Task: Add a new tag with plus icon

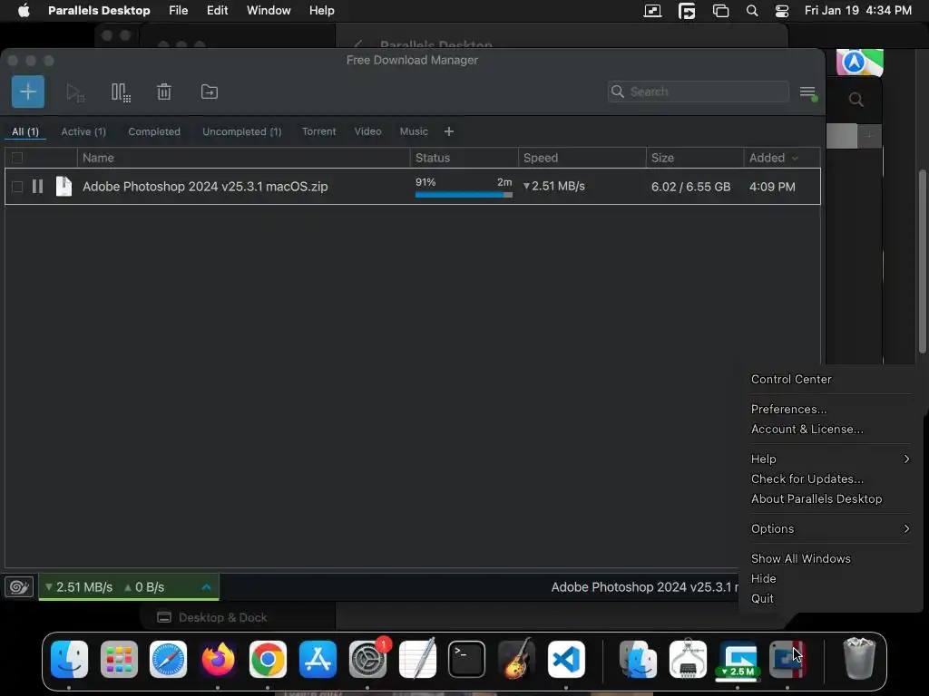Action: click(448, 131)
